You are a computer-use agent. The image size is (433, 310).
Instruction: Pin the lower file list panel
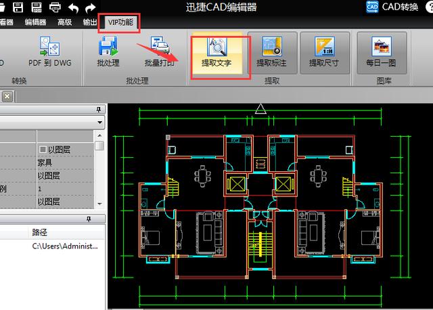89,219
